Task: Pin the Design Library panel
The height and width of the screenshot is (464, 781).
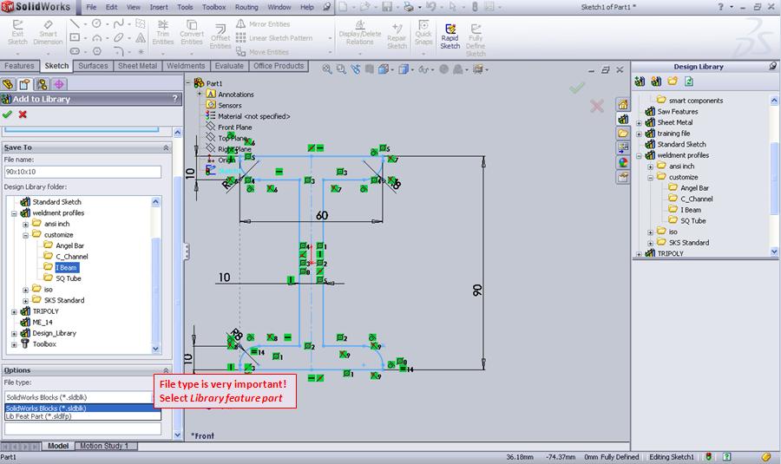Action: (772, 66)
